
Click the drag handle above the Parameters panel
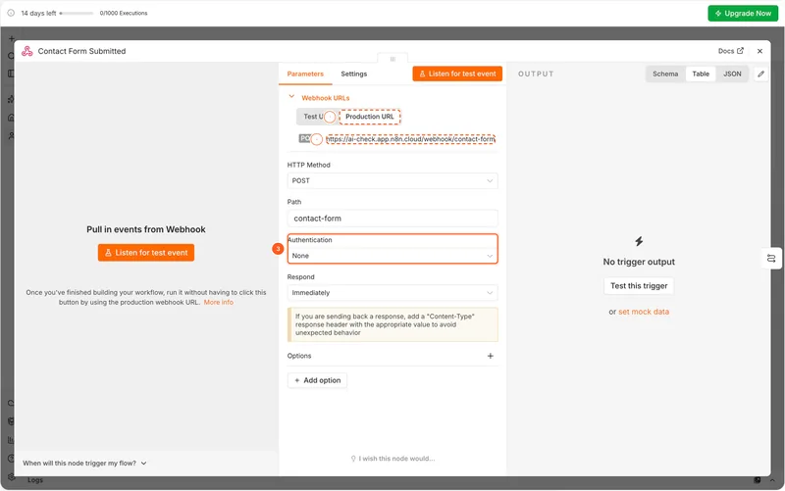point(392,59)
